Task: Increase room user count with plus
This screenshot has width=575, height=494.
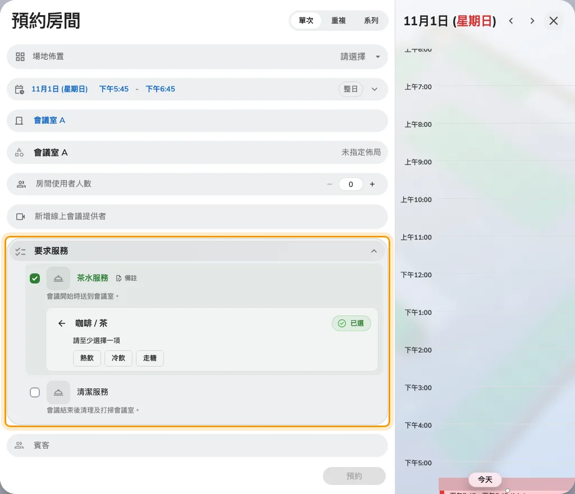Action: tap(372, 184)
